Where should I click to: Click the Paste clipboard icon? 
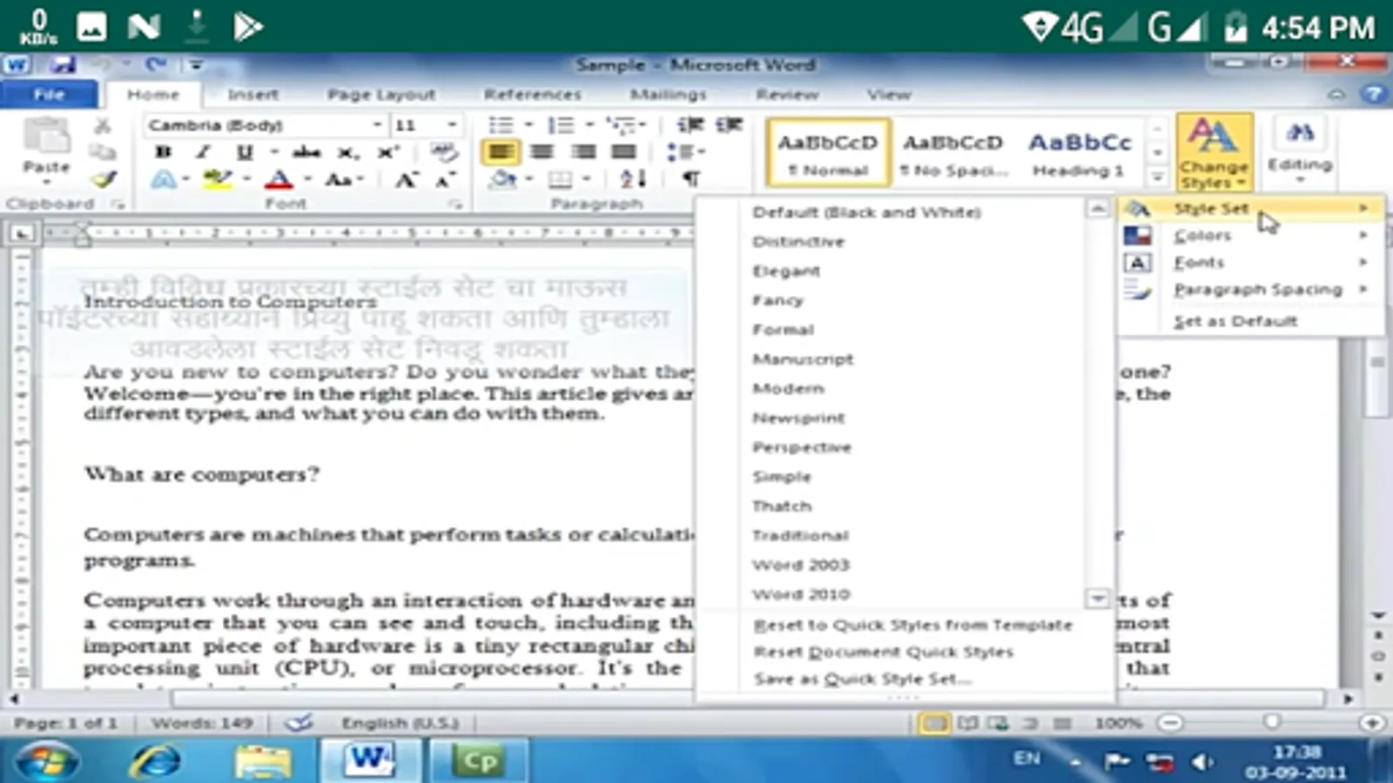point(45,137)
